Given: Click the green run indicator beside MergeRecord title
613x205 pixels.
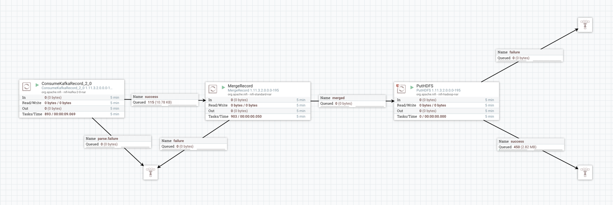Looking at the screenshot, I should tap(223, 88).
